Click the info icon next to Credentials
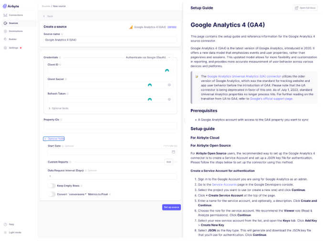 (60, 57)
